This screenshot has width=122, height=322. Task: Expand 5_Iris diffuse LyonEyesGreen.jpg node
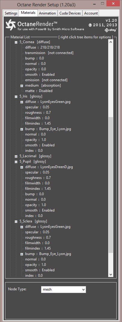pyautogui.click(x=22, y=102)
